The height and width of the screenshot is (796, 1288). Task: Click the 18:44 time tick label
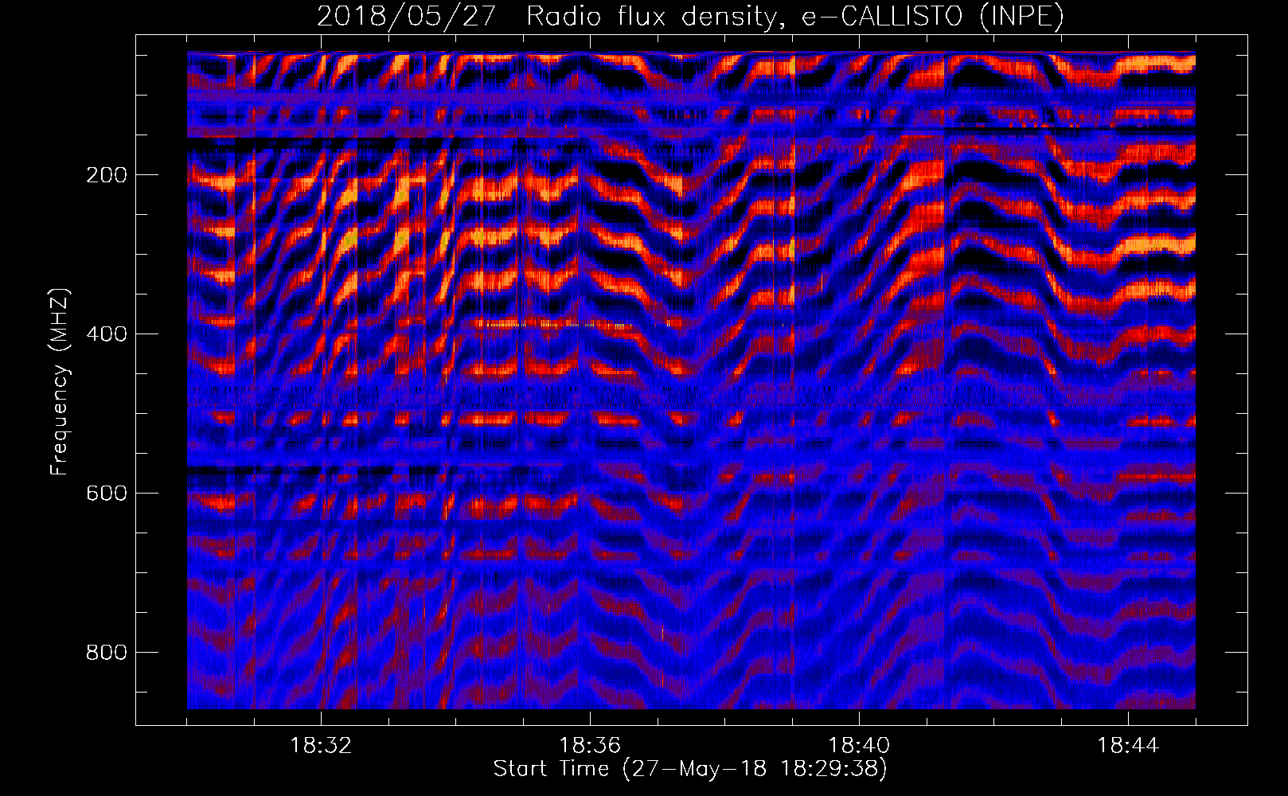point(1128,746)
